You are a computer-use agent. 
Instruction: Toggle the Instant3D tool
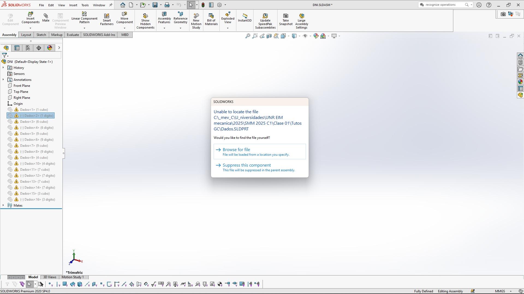pos(245,18)
